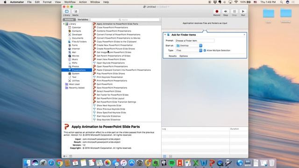The image size is (299, 168).
Task: Open PowerPoint from the Dock
Action: point(212,163)
